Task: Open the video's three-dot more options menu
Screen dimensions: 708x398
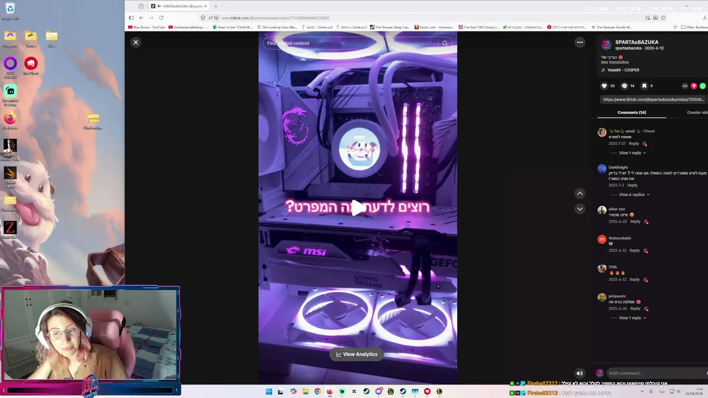Action: 580,42
